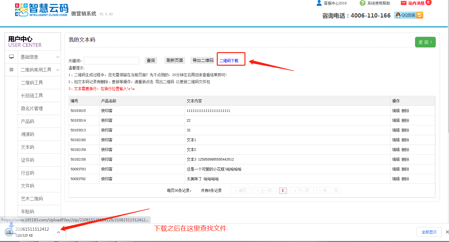Collapse the 二维码常用工具 sidebar section
The width and height of the screenshot is (449, 242).
[x=58, y=70]
